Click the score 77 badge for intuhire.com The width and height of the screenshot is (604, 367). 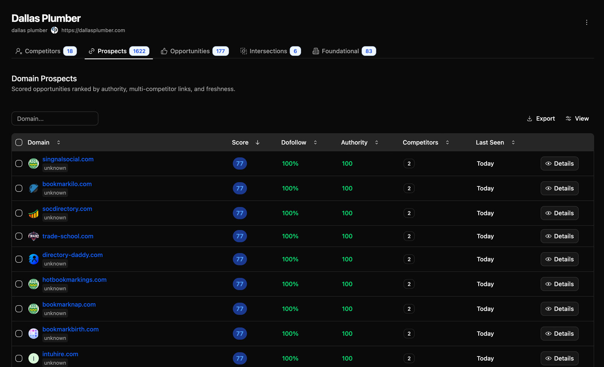pyautogui.click(x=240, y=358)
